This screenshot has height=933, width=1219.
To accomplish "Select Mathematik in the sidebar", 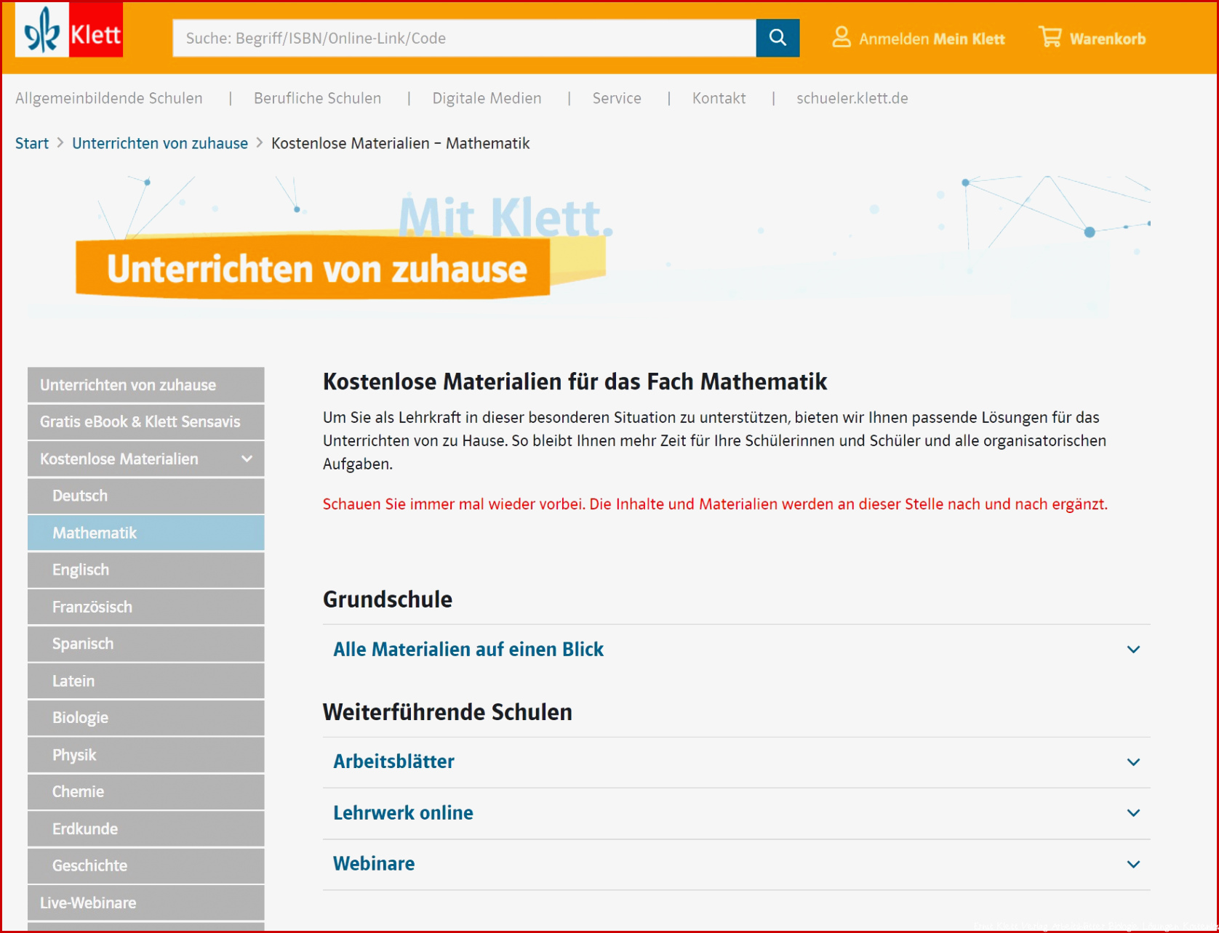I will pos(145,533).
